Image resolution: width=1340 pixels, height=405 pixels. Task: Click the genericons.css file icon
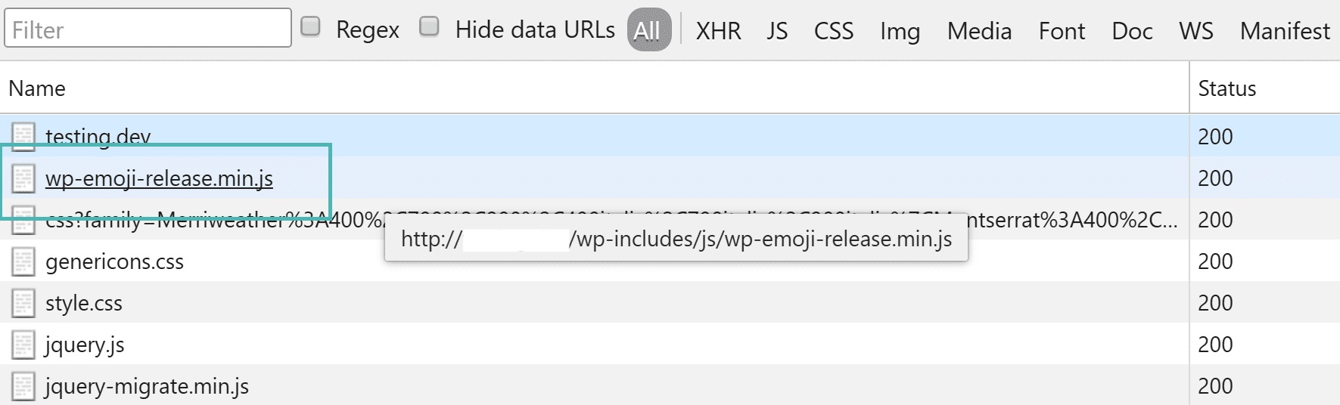23,261
